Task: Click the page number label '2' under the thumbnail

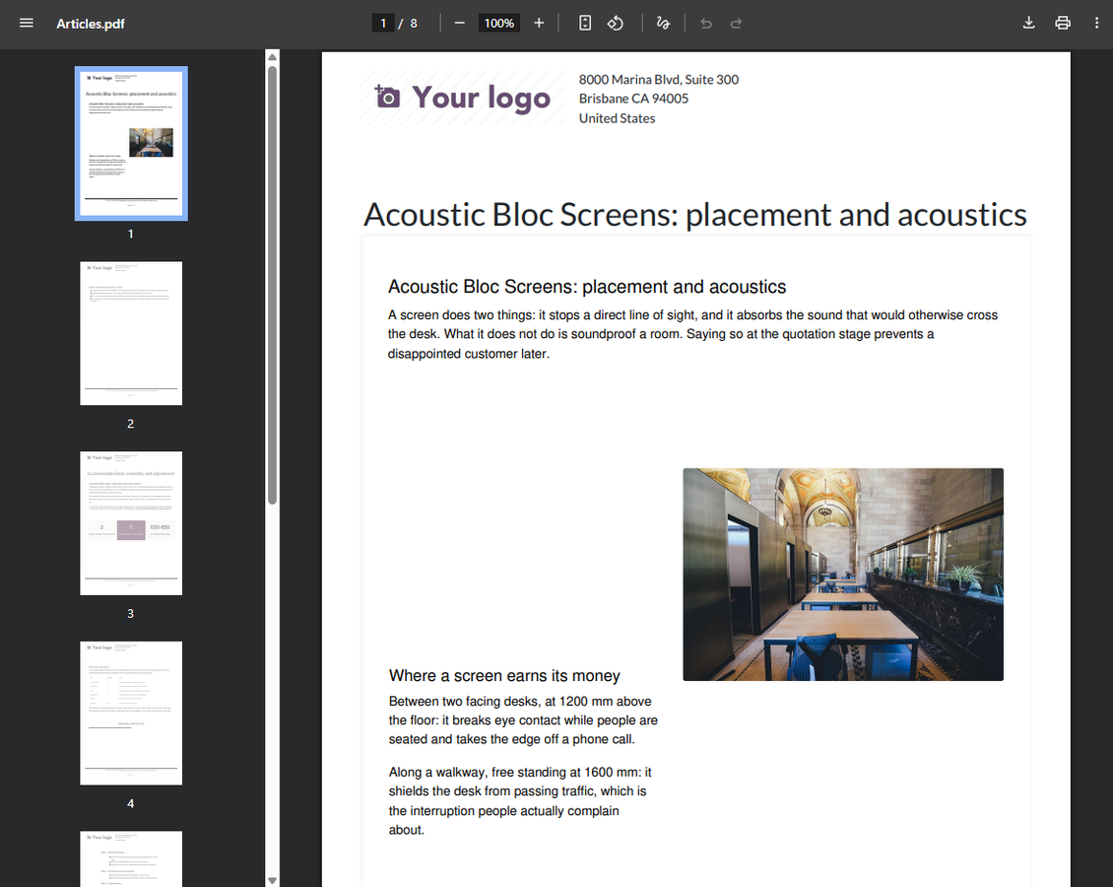Action: coord(131,423)
